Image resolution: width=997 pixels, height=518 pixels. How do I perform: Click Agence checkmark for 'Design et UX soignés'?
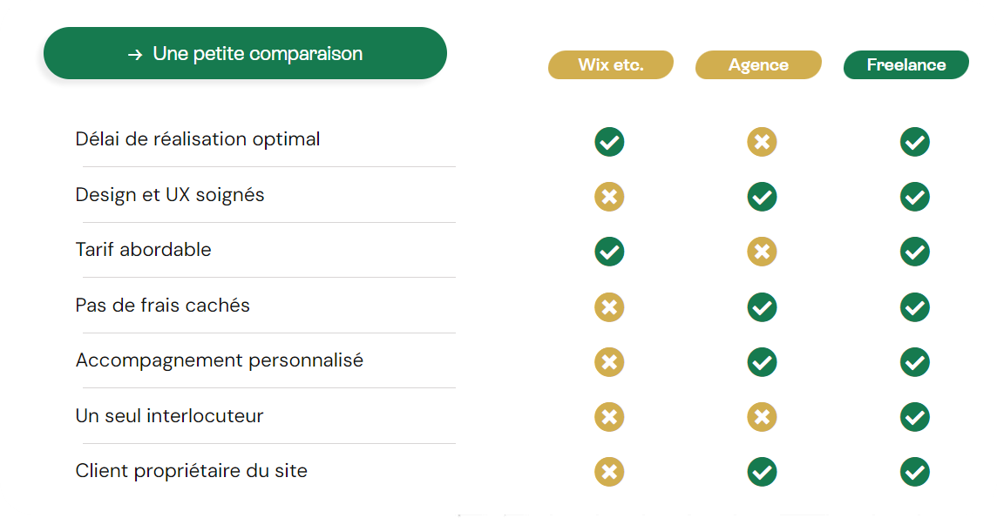point(762,197)
